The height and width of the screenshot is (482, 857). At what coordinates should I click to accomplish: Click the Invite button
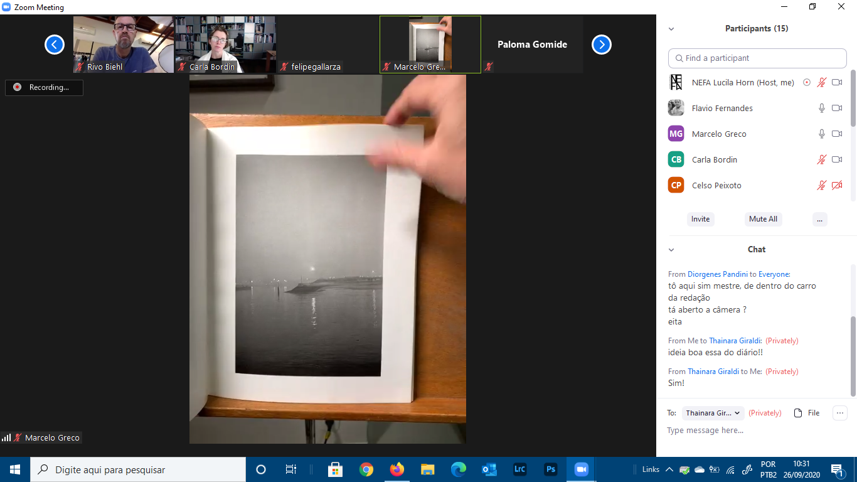pos(700,220)
